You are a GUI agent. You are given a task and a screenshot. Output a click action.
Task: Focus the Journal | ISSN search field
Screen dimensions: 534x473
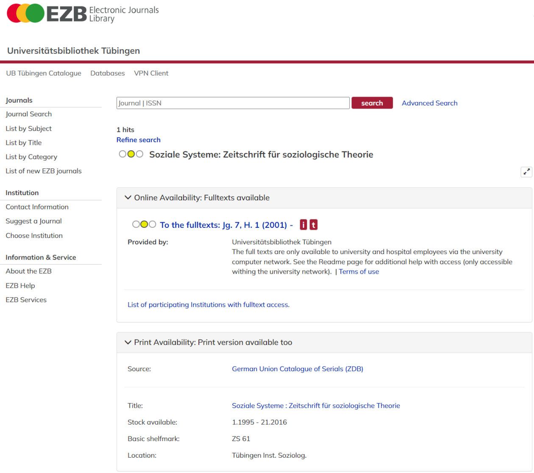point(233,103)
